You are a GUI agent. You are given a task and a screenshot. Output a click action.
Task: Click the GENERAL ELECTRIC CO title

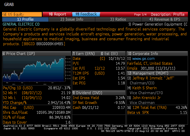click(x=21, y=24)
